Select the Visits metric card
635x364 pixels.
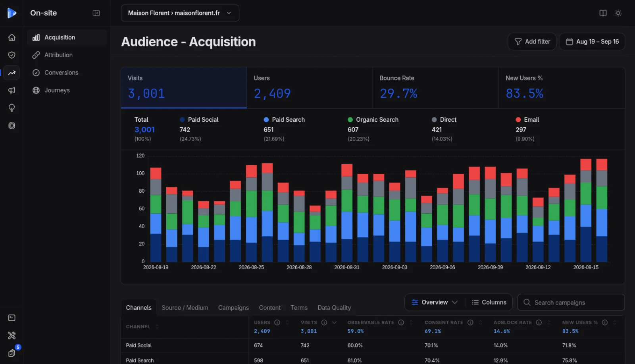pos(184,88)
